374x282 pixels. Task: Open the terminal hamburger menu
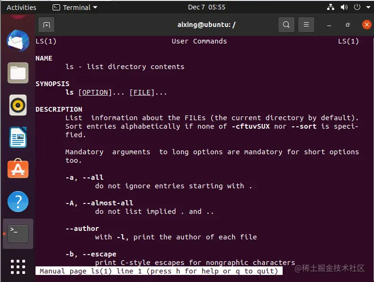(306, 25)
